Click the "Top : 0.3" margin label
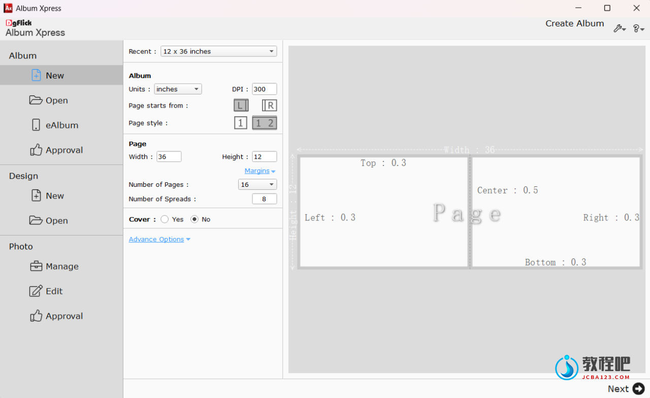Screen dimensions: 650x398 pyautogui.click(x=383, y=163)
